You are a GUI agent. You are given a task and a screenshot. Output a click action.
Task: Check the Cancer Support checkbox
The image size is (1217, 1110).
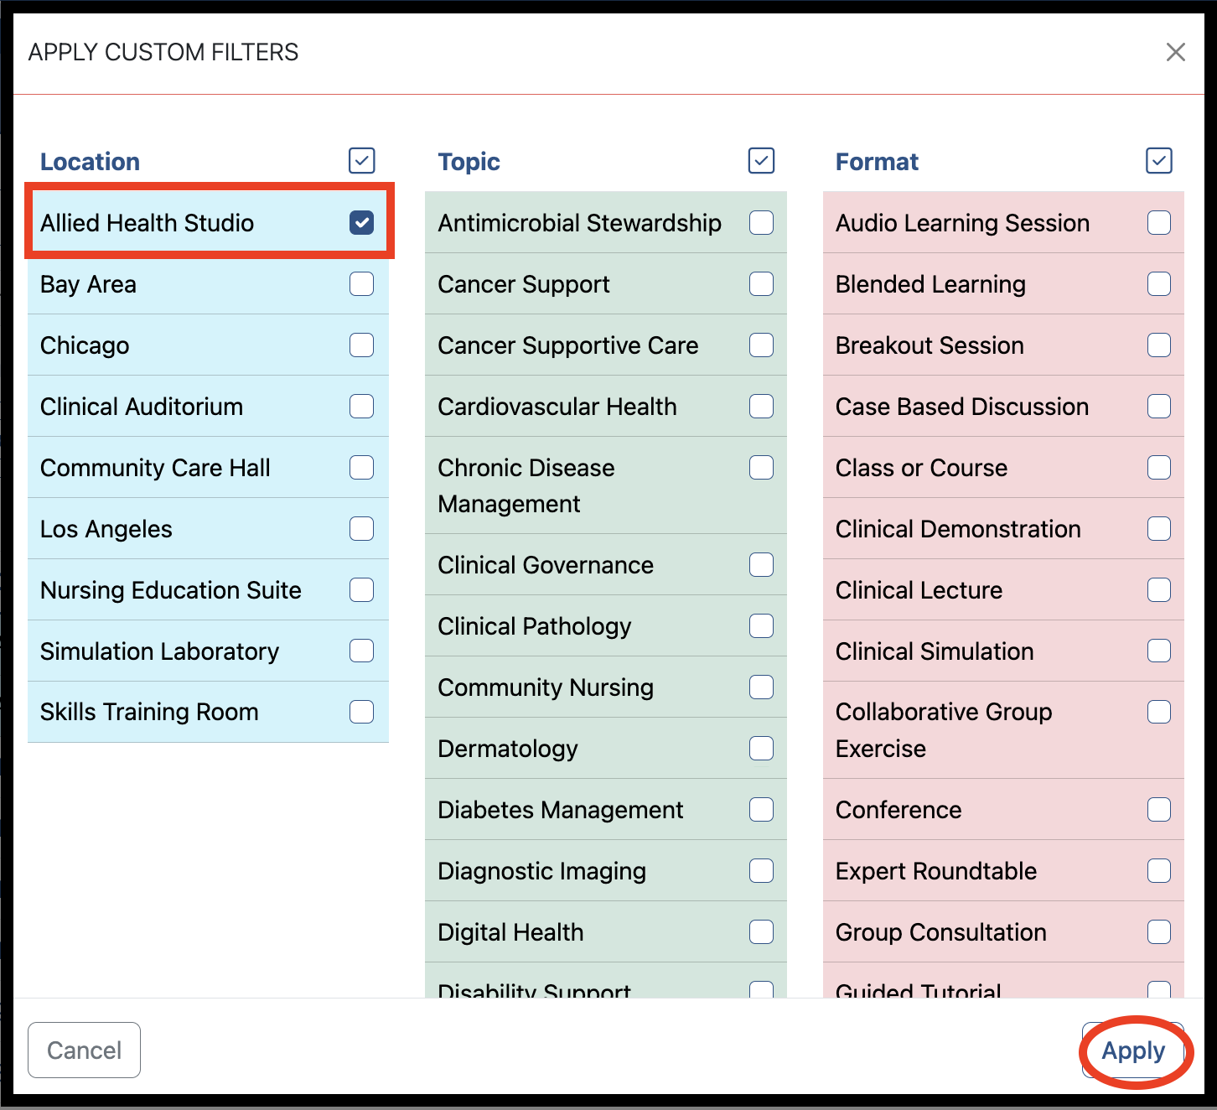[761, 284]
